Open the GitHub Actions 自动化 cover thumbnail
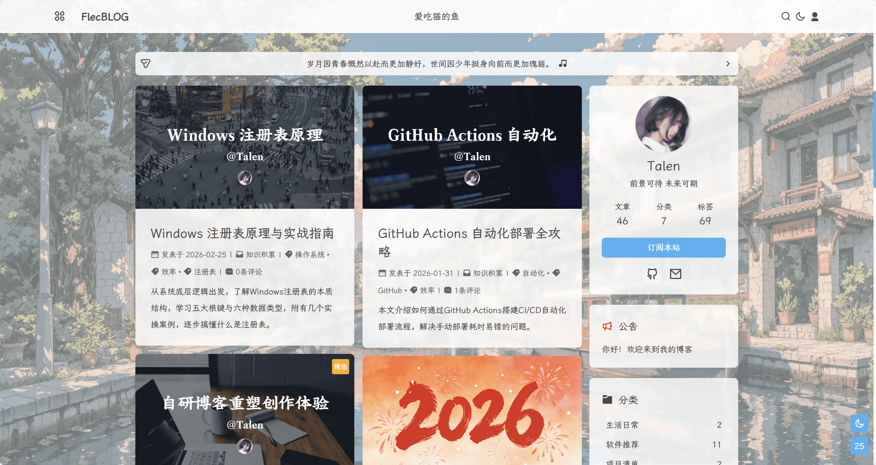The width and height of the screenshot is (876, 465). 472,147
